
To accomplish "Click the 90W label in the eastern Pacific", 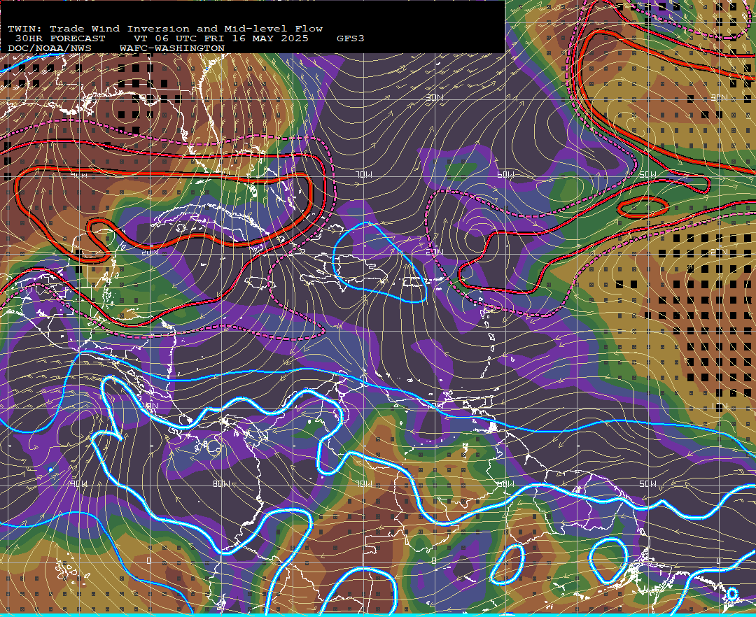I will (x=78, y=483).
